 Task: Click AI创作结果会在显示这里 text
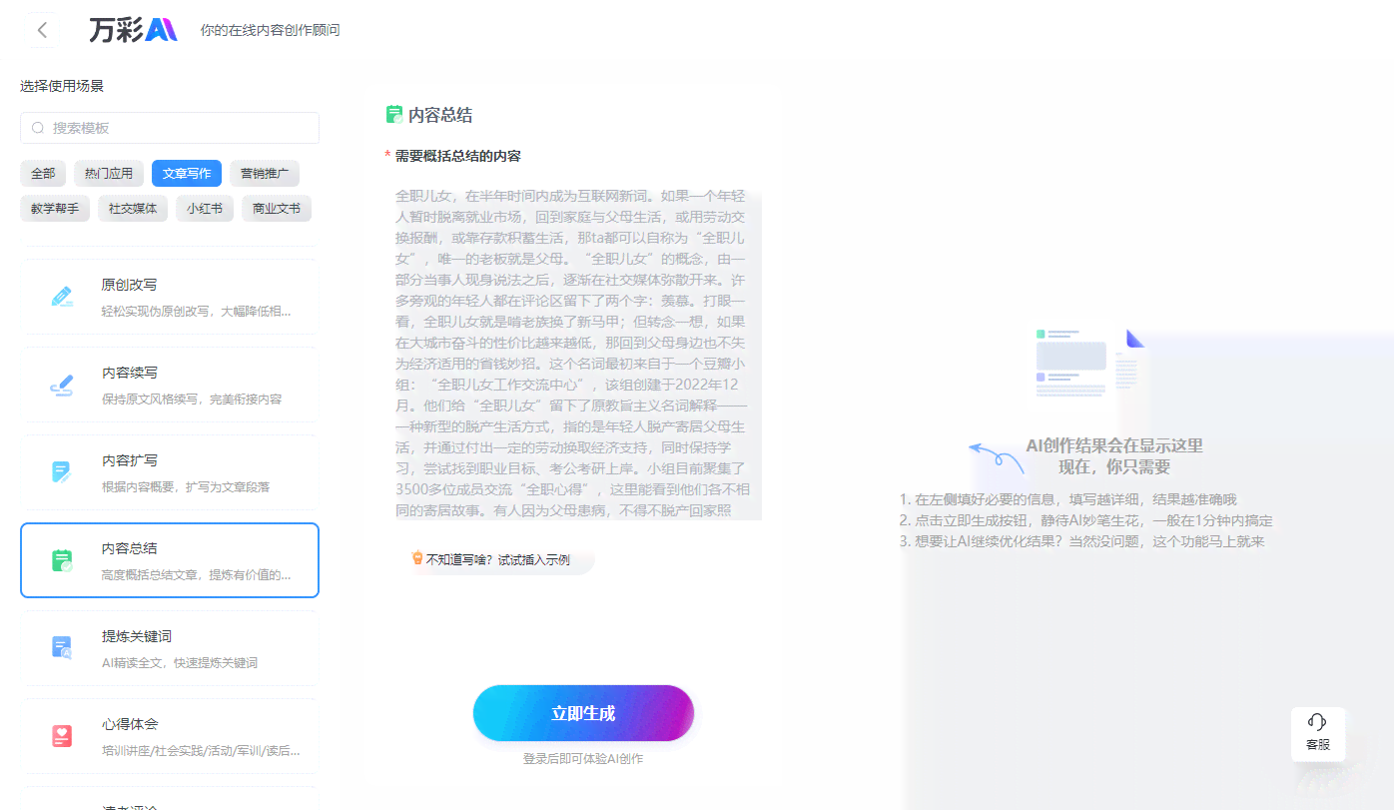click(x=1114, y=445)
